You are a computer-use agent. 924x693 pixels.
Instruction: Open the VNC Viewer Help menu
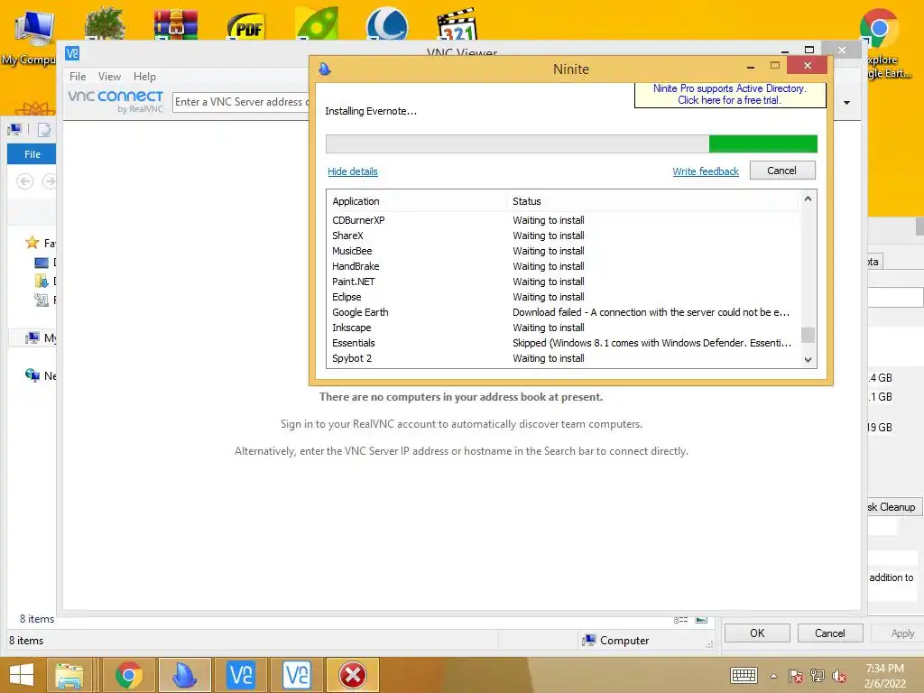click(144, 77)
